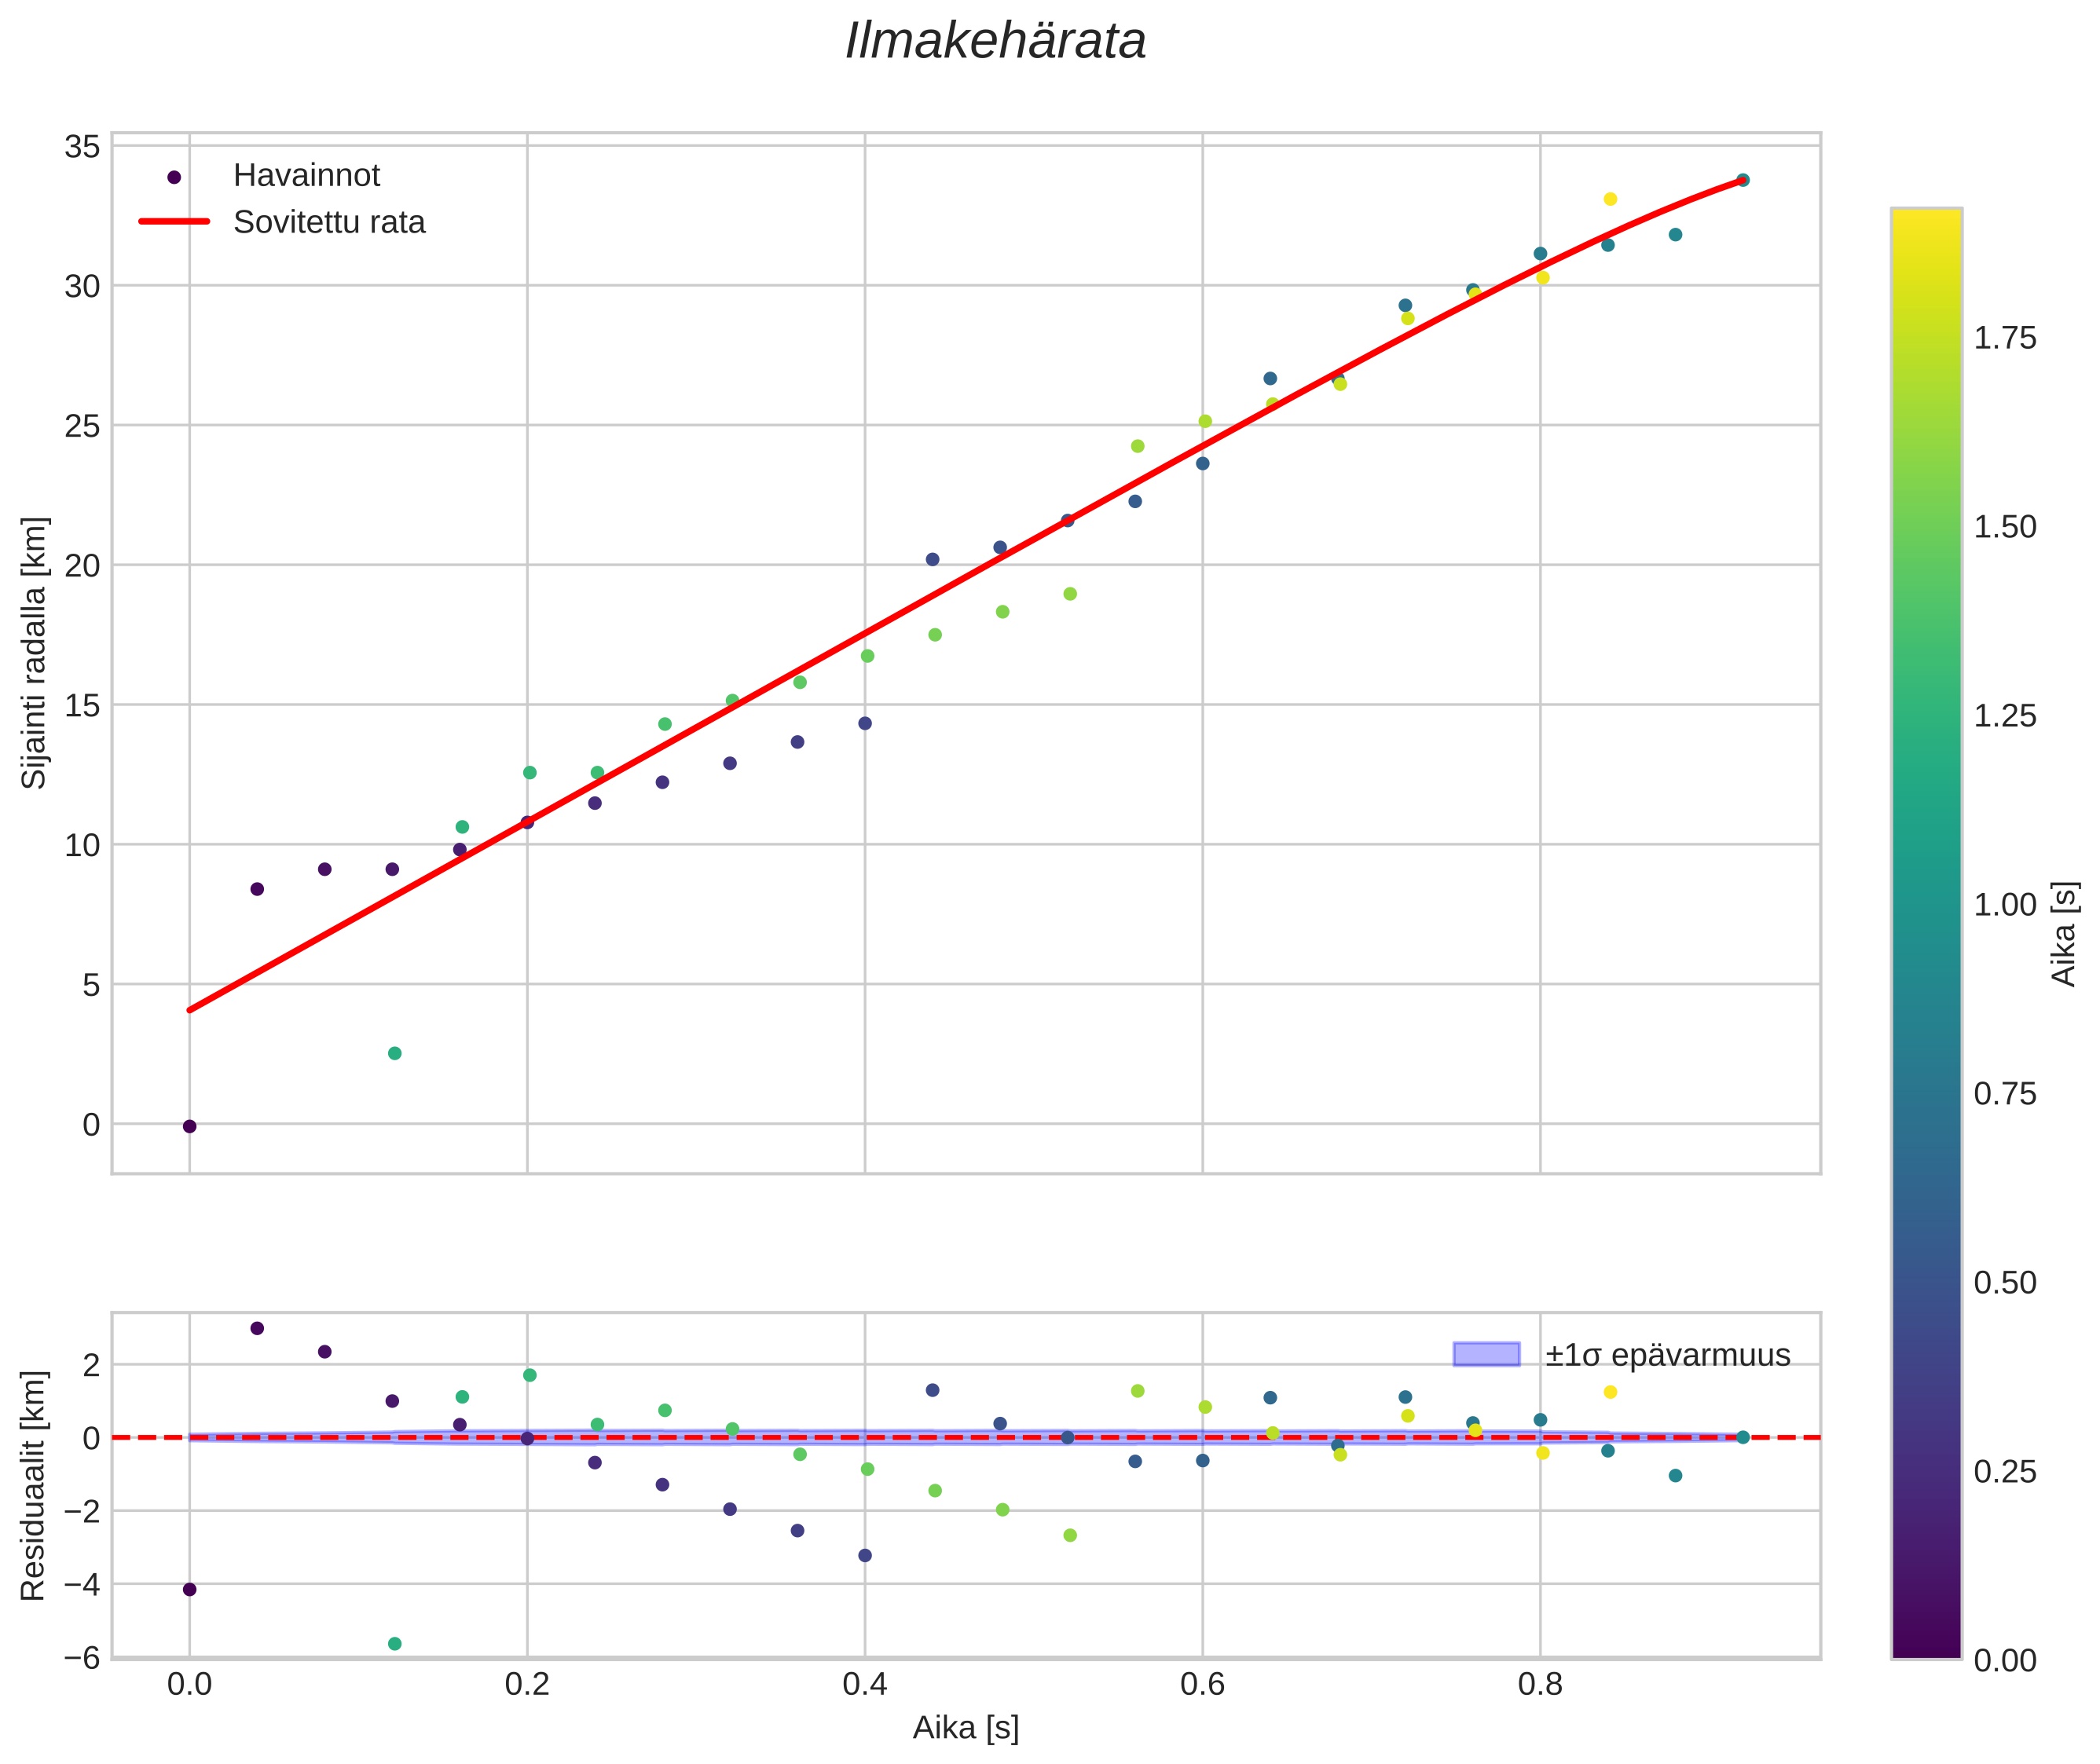Click the "Havainnot" legend entry
The height and width of the screenshot is (1764, 2100).
[x=306, y=175]
